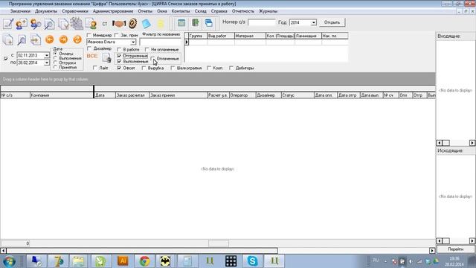Click the orange gear icon

coord(132,23)
